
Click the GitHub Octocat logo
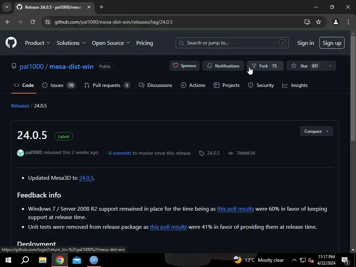[11, 42]
